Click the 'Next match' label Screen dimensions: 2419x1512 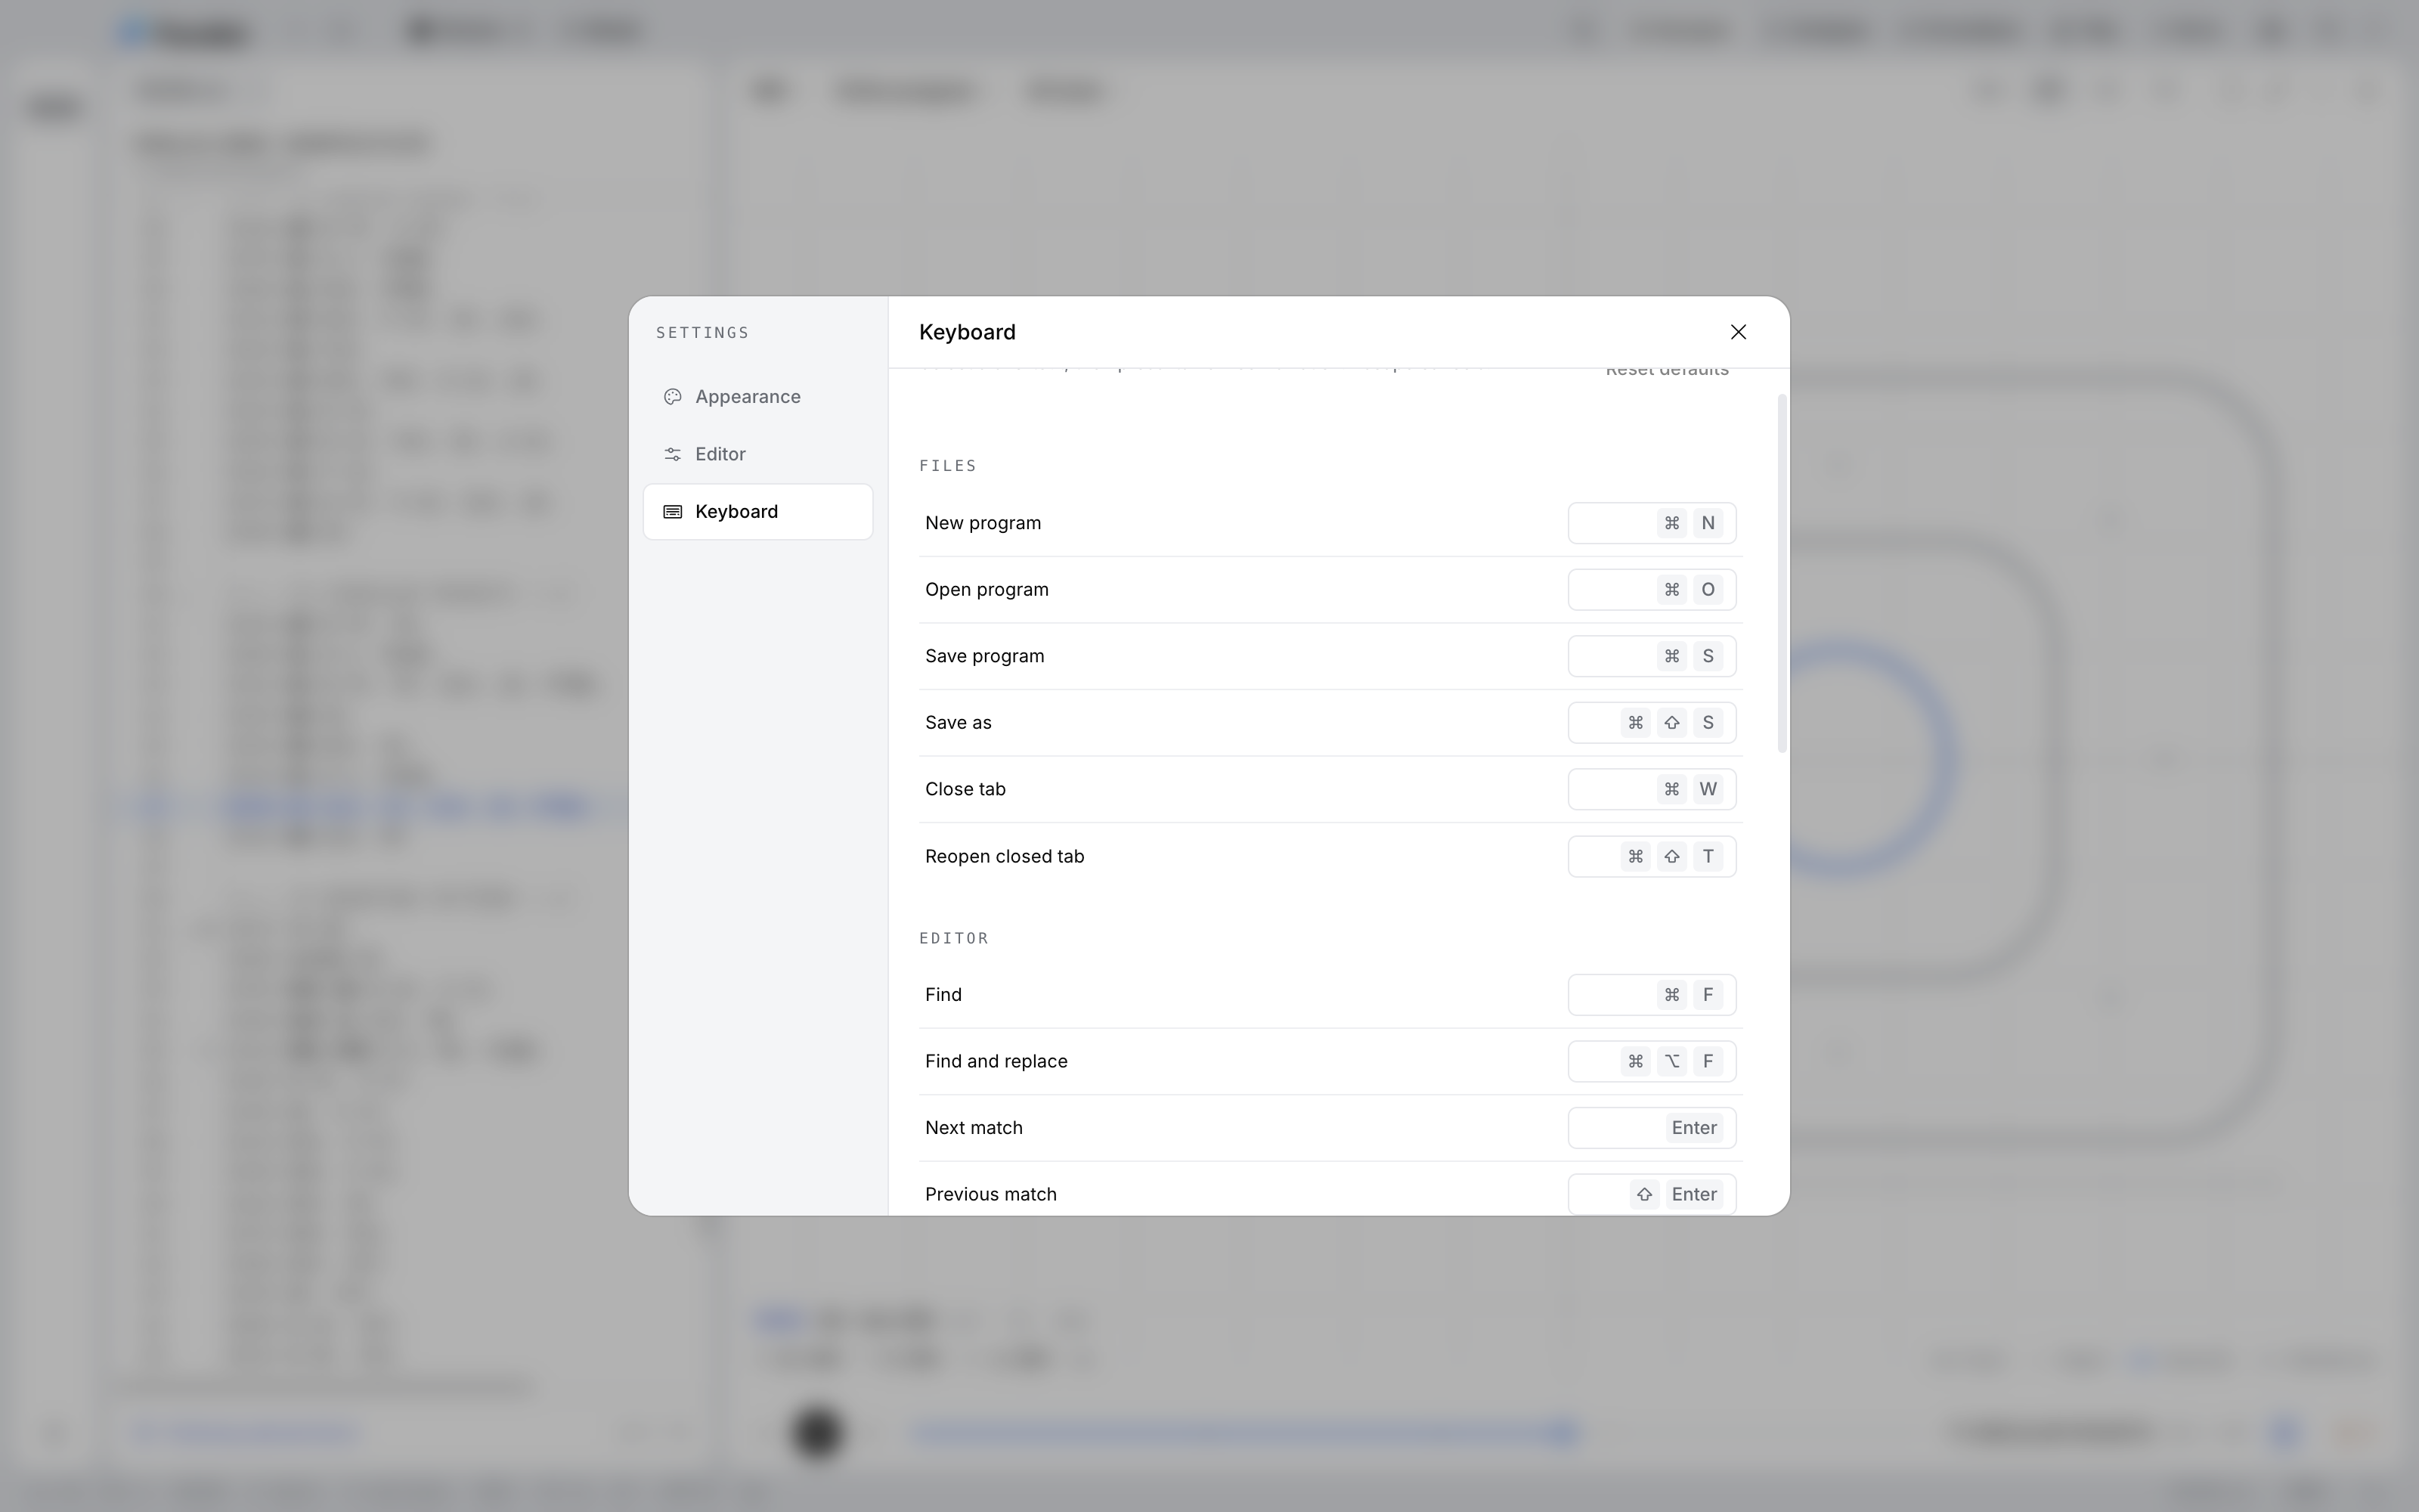[974, 1128]
